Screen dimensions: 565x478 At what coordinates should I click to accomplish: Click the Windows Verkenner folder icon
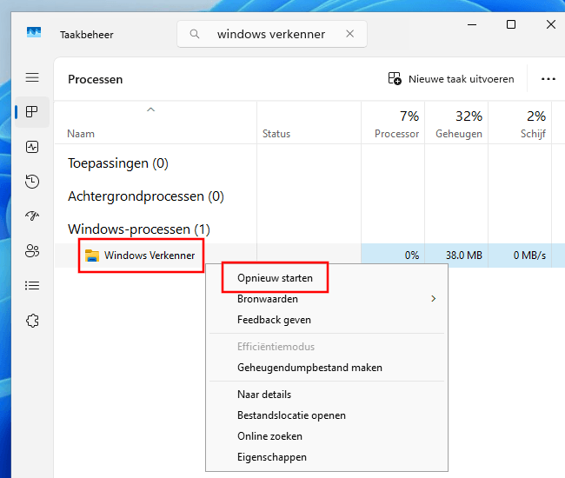(92, 256)
